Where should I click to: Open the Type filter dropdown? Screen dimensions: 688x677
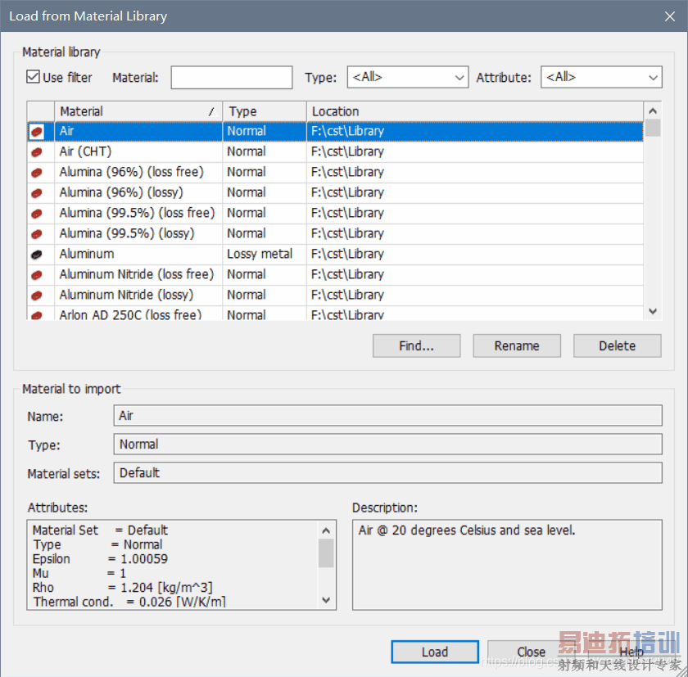point(408,77)
